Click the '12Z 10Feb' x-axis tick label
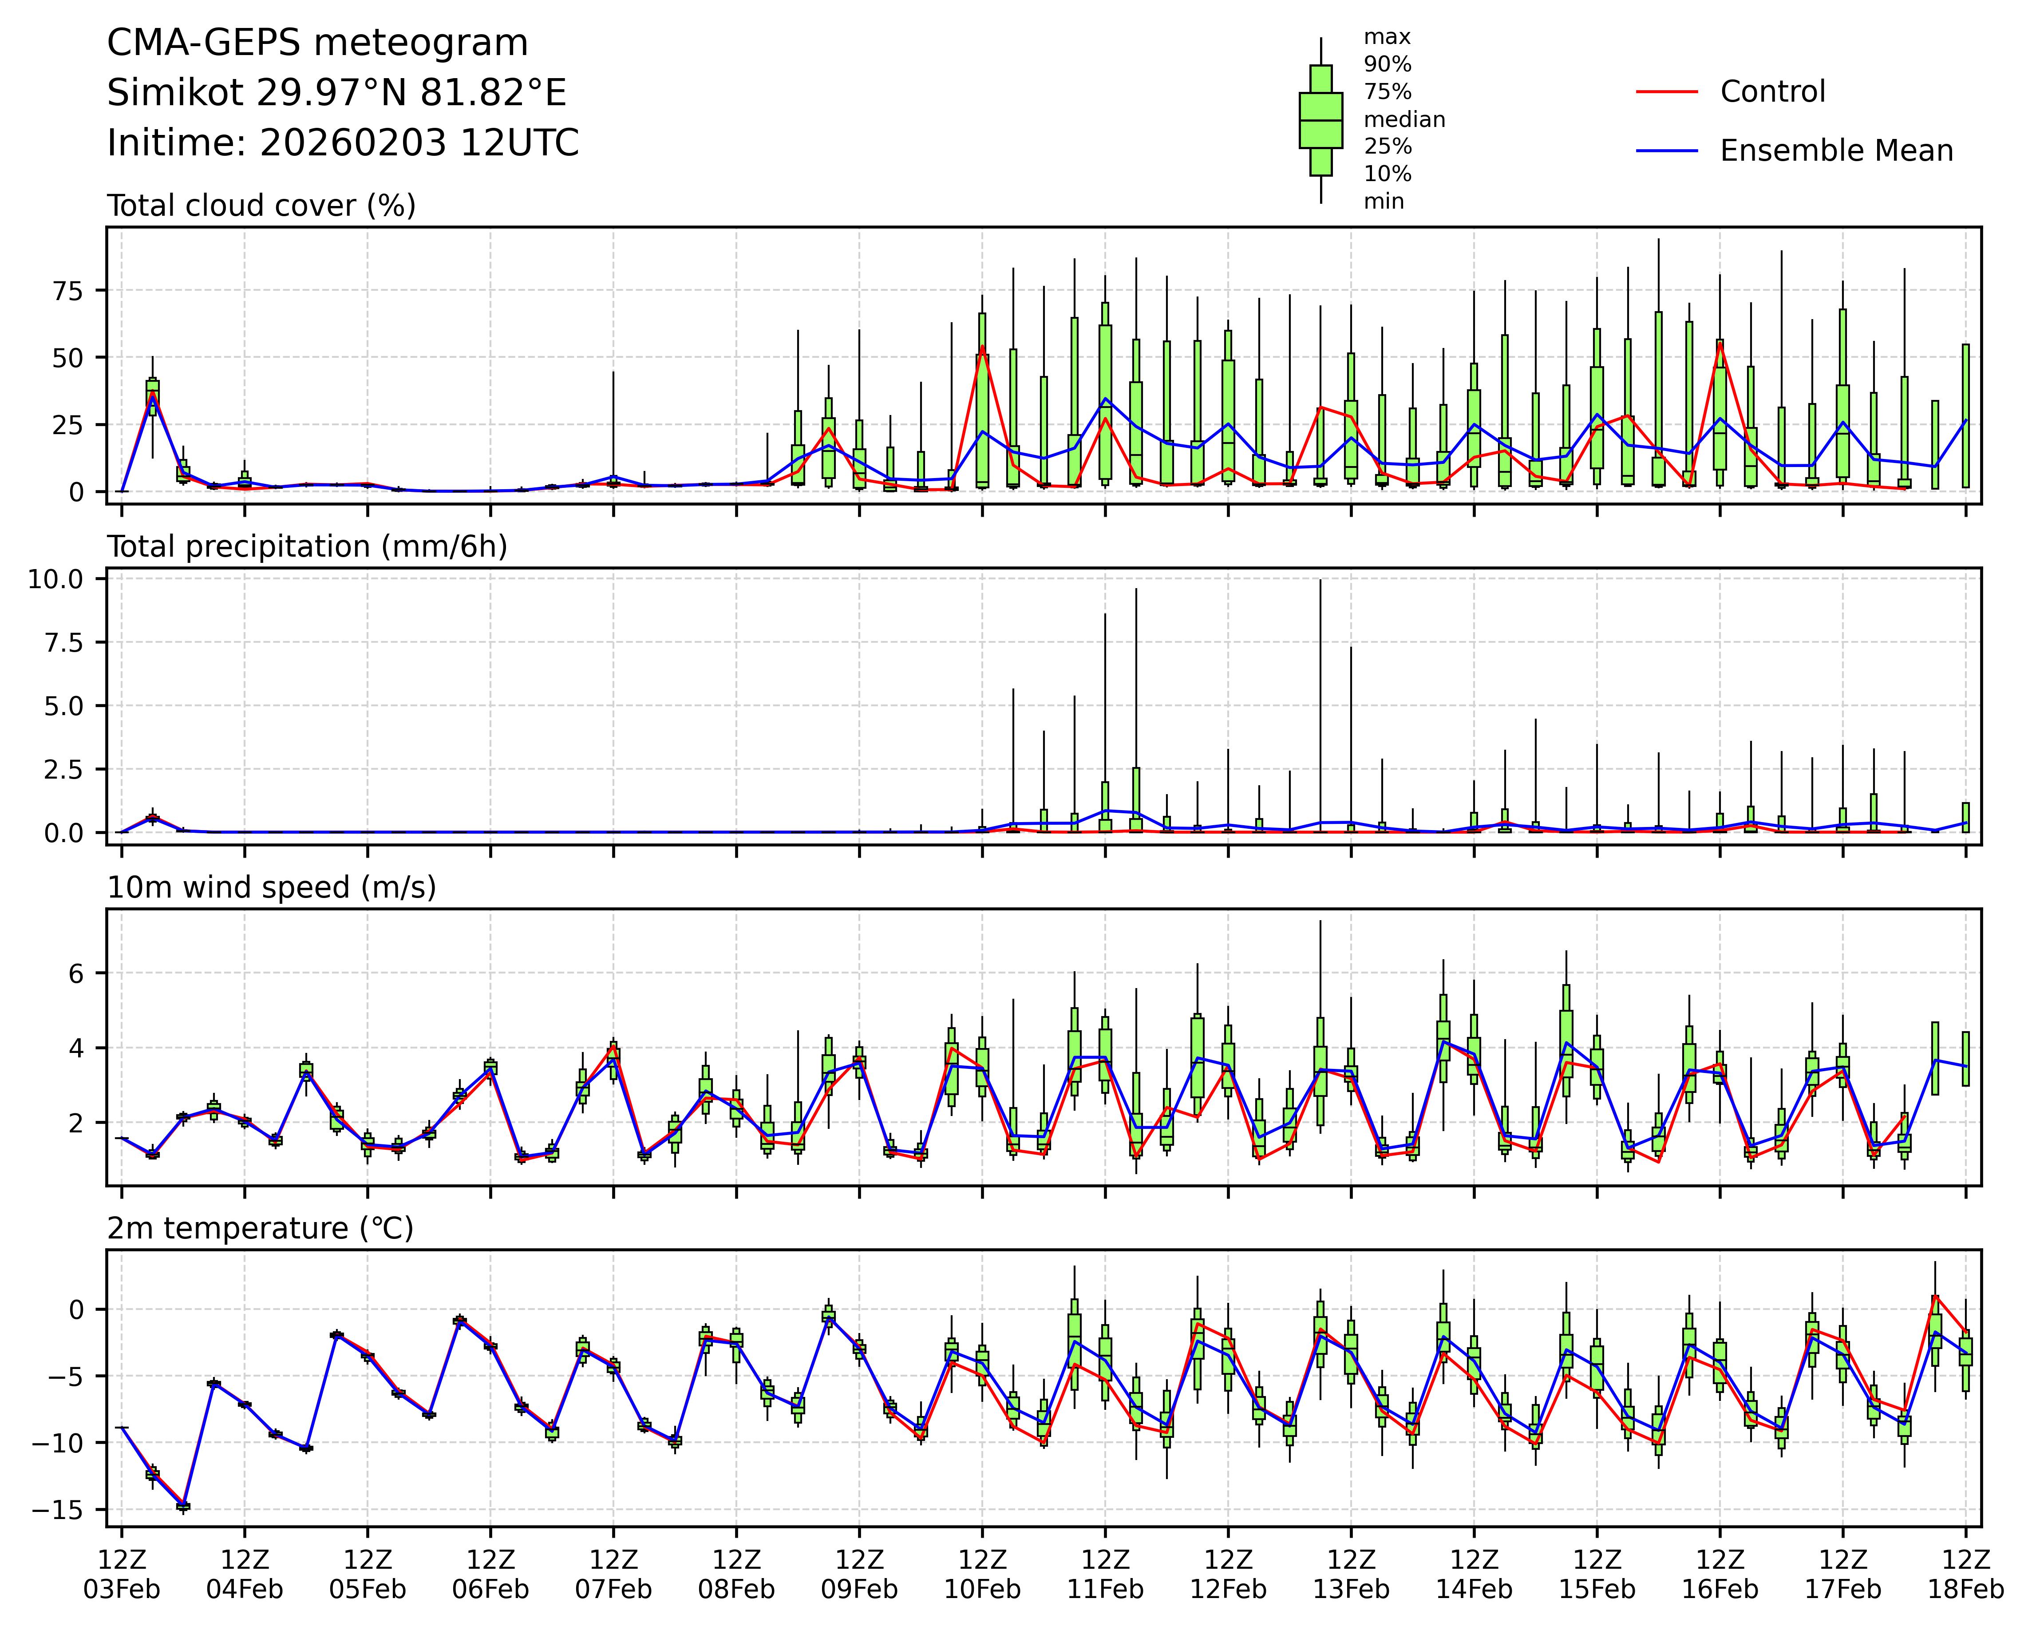The height and width of the screenshot is (1630, 2032). tap(982, 1574)
